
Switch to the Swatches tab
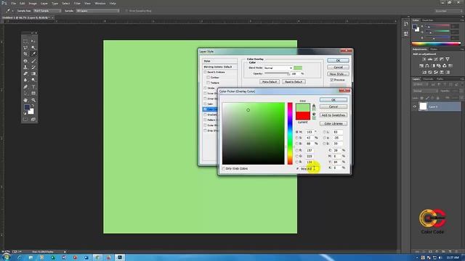(428, 20)
